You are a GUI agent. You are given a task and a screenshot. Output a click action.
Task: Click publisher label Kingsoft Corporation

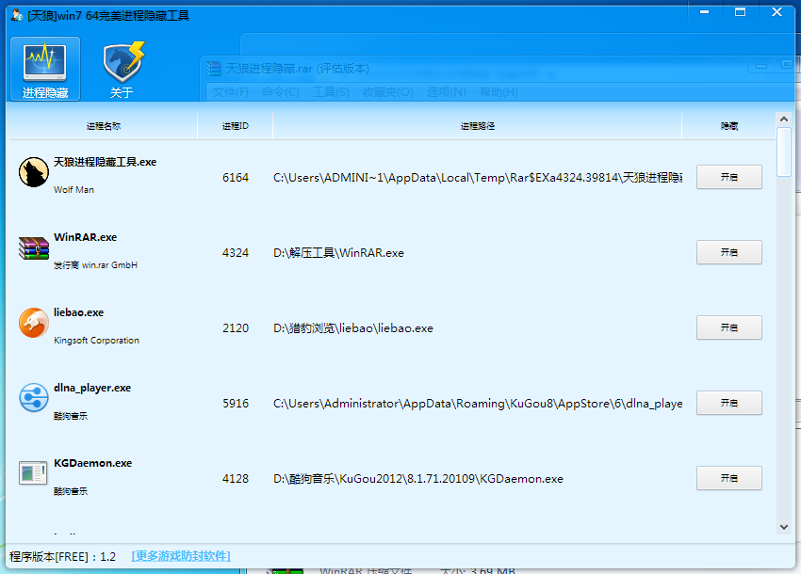pyautogui.click(x=96, y=341)
